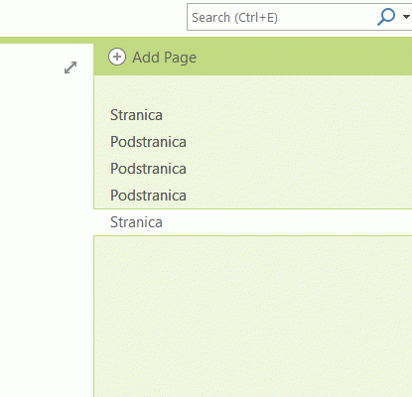This screenshot has height=397, width=412.
Task: Click the empty page list area below Stranica
Action: point(253,317)
